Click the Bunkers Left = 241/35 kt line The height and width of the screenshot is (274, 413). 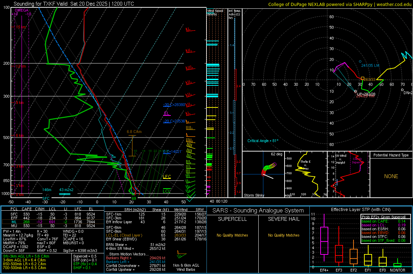(136, 262)
